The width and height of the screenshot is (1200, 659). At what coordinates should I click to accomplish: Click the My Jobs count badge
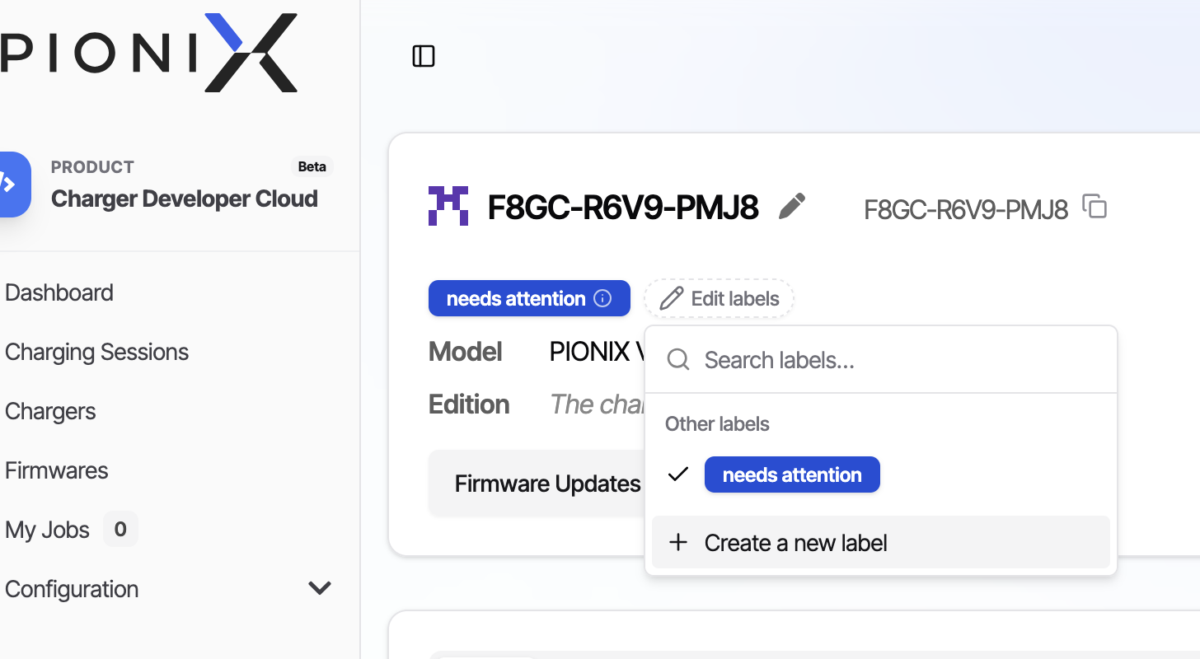click(x=120, y=529)
